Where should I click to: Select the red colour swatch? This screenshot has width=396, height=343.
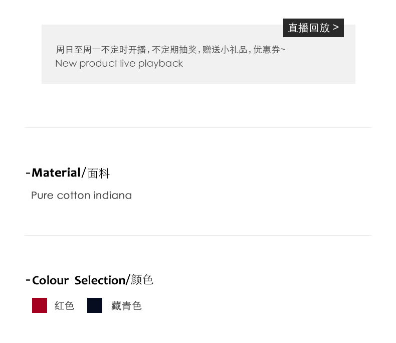pyautogui.click(x=40, y=305)
